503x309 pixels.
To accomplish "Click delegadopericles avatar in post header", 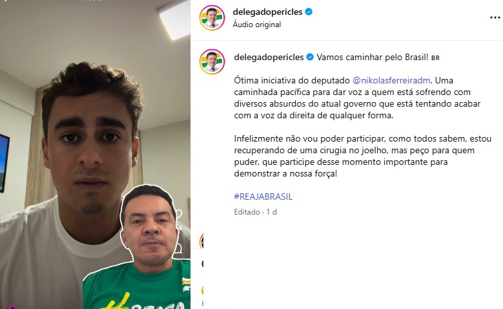I will tap(212, 17).
